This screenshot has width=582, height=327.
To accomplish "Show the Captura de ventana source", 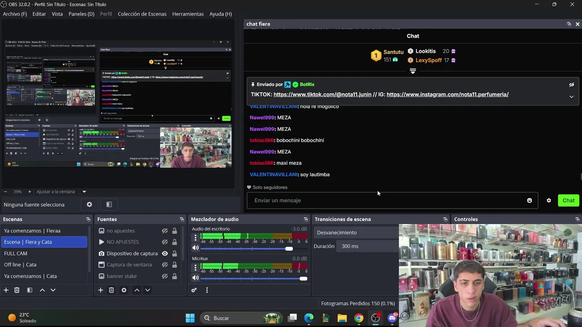I will 165,265.
